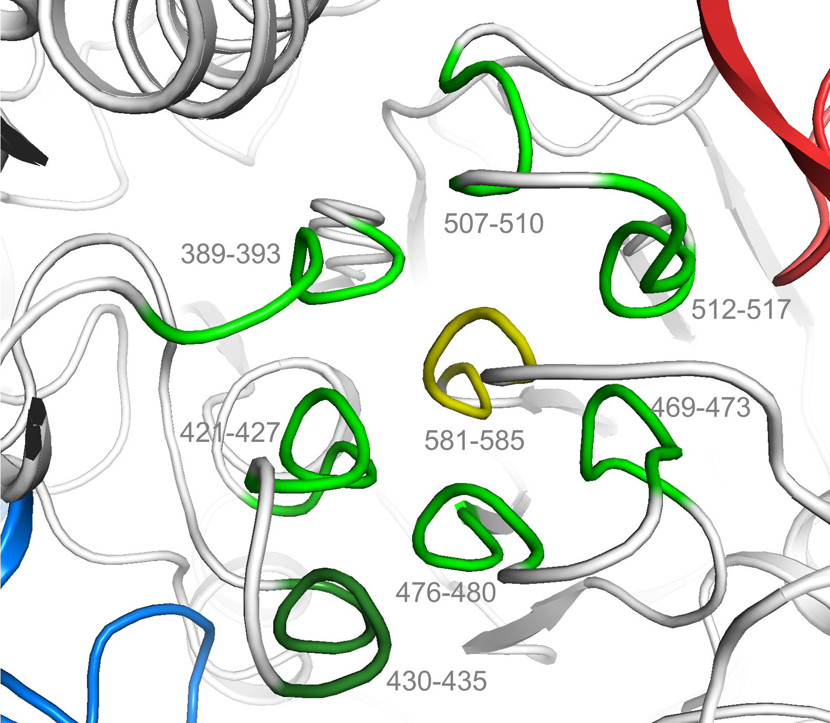The width and height of the screenshot is (830, 723).
Task: Click the residue label 430-435
Action: click(x=437, y=682)
